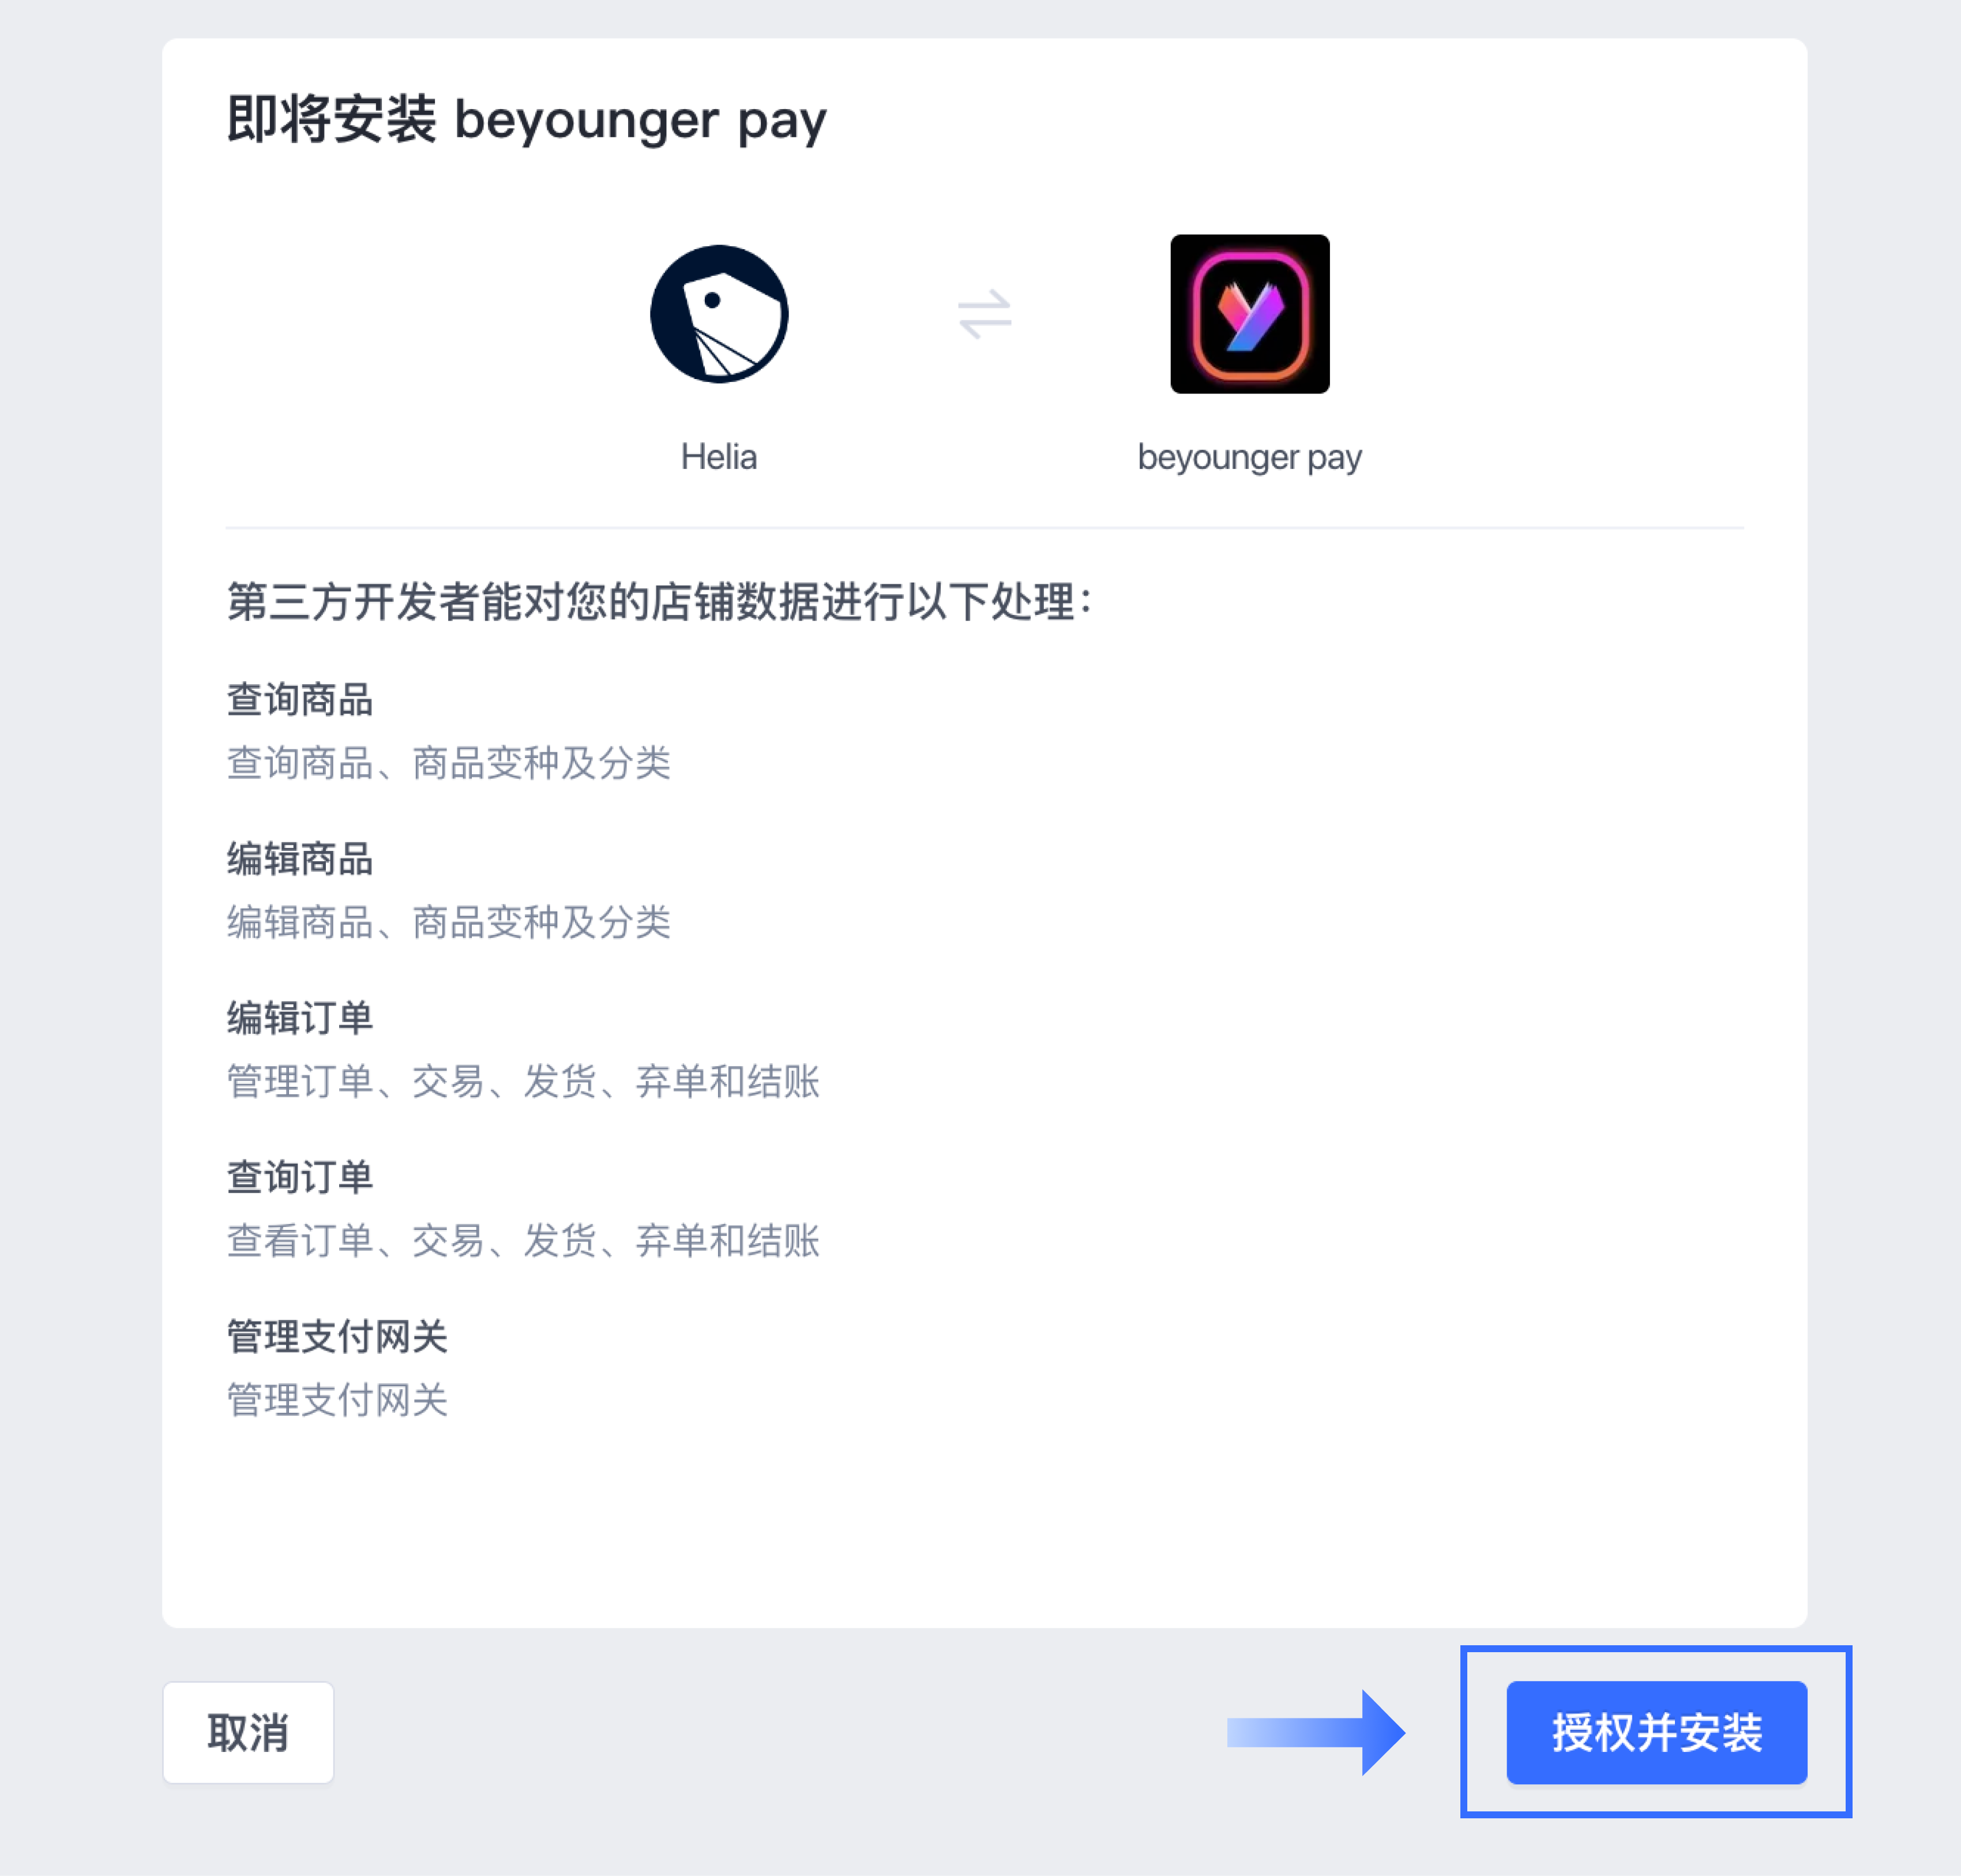1961x1876 pixels.
Task: Click the 取消 cancel button
Action: [x=248, y=1732]
